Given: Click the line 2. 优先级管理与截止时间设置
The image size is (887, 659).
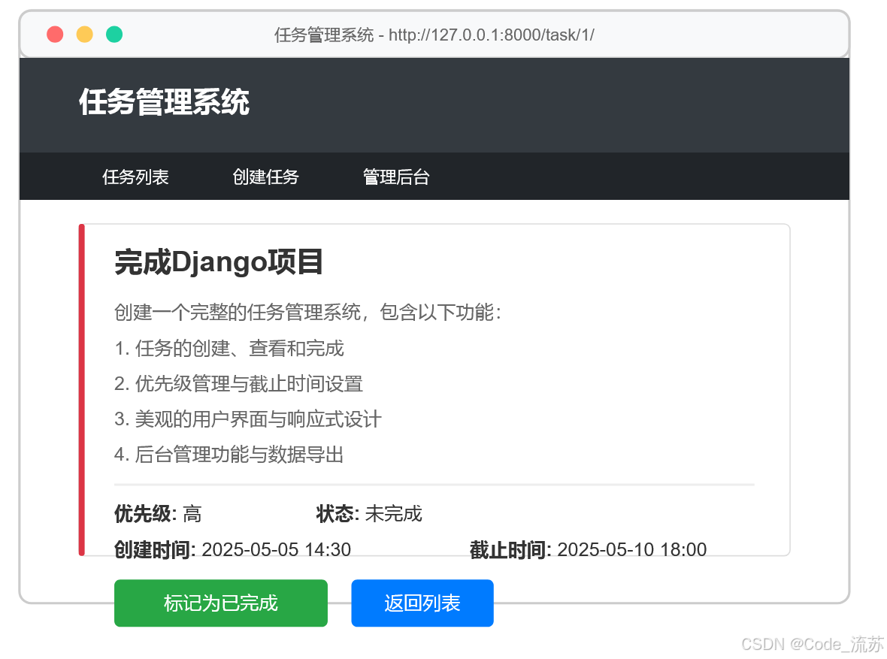Looking at the screenshot, I should tap(239, 384).
